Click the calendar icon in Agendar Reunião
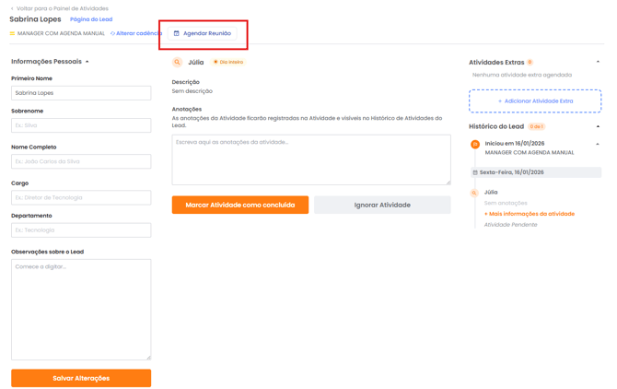Image resolution: width=617 pixels, height=389 pixels. click(177, 34)
